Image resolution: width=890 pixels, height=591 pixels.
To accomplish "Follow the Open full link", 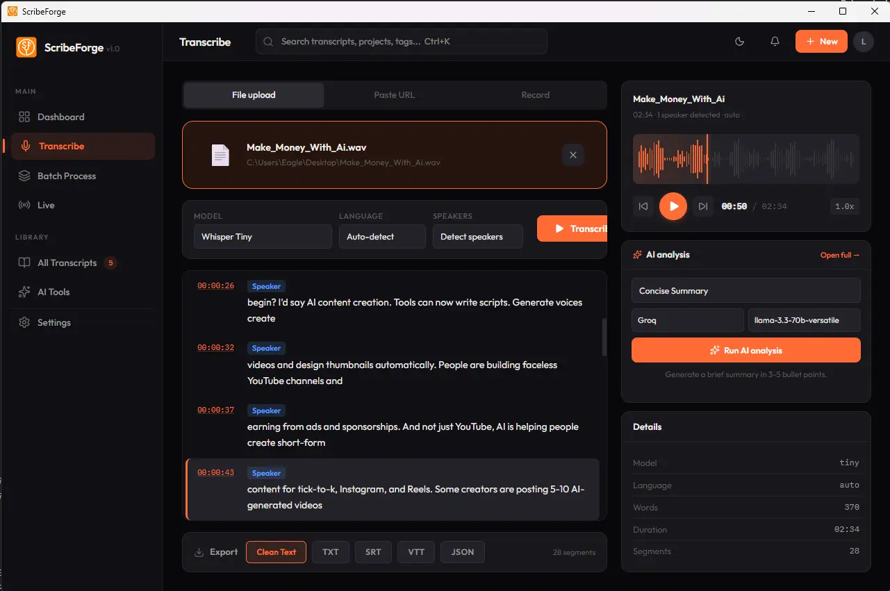I will [x=839, y=255].
